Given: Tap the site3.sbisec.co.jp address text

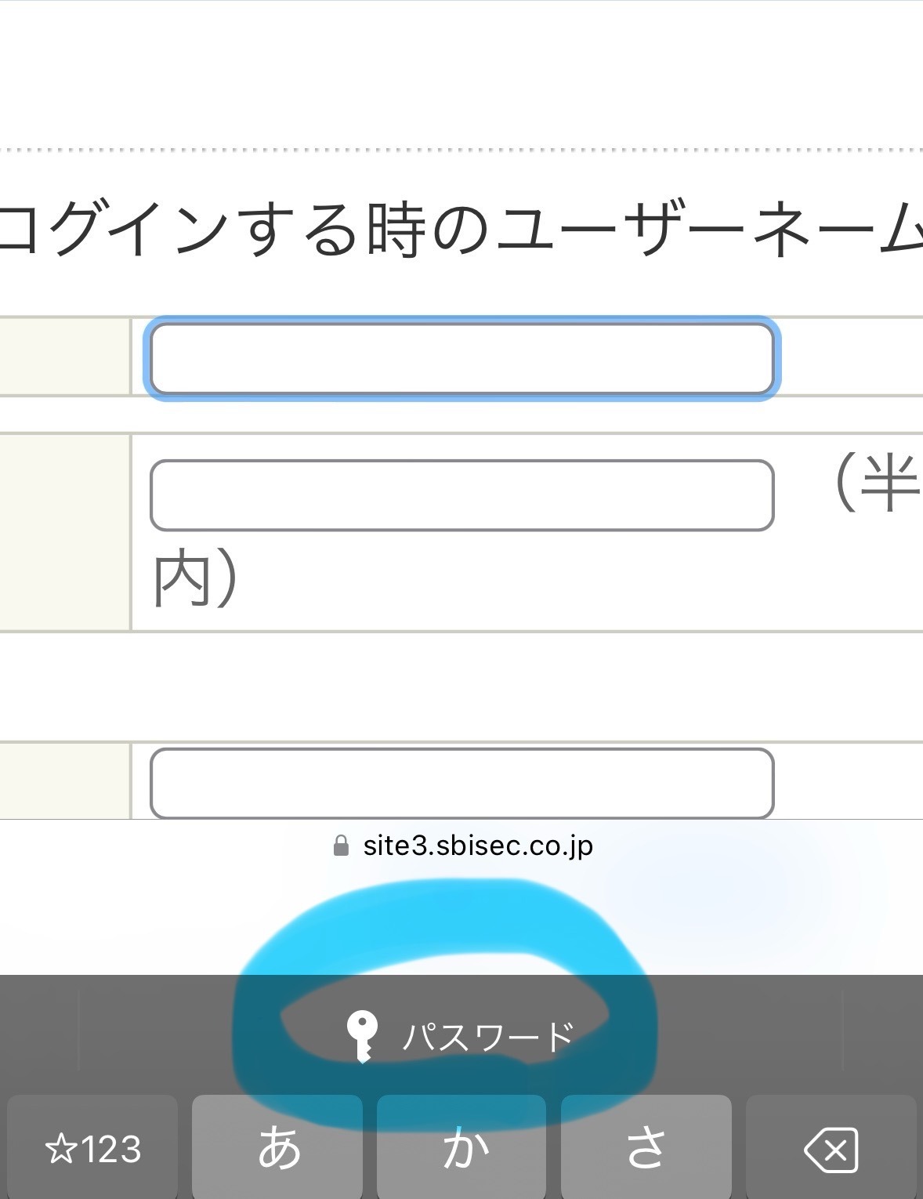Looking at the screenshot, I should 478,846.
